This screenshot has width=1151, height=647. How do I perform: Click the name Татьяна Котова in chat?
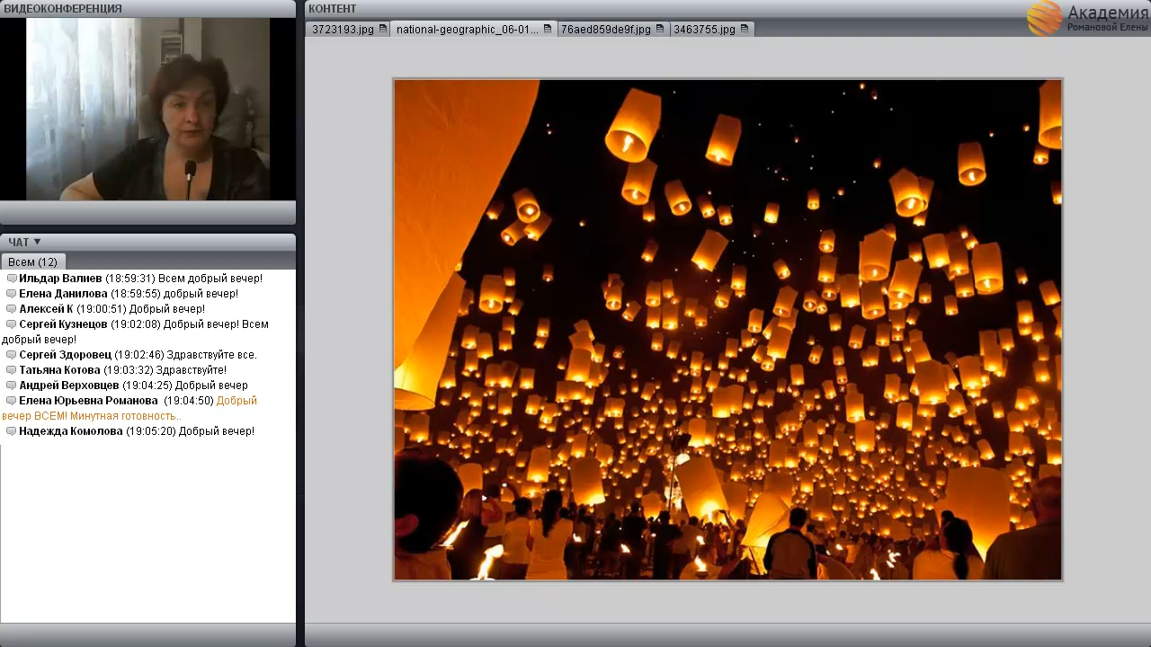pos(59,370)
